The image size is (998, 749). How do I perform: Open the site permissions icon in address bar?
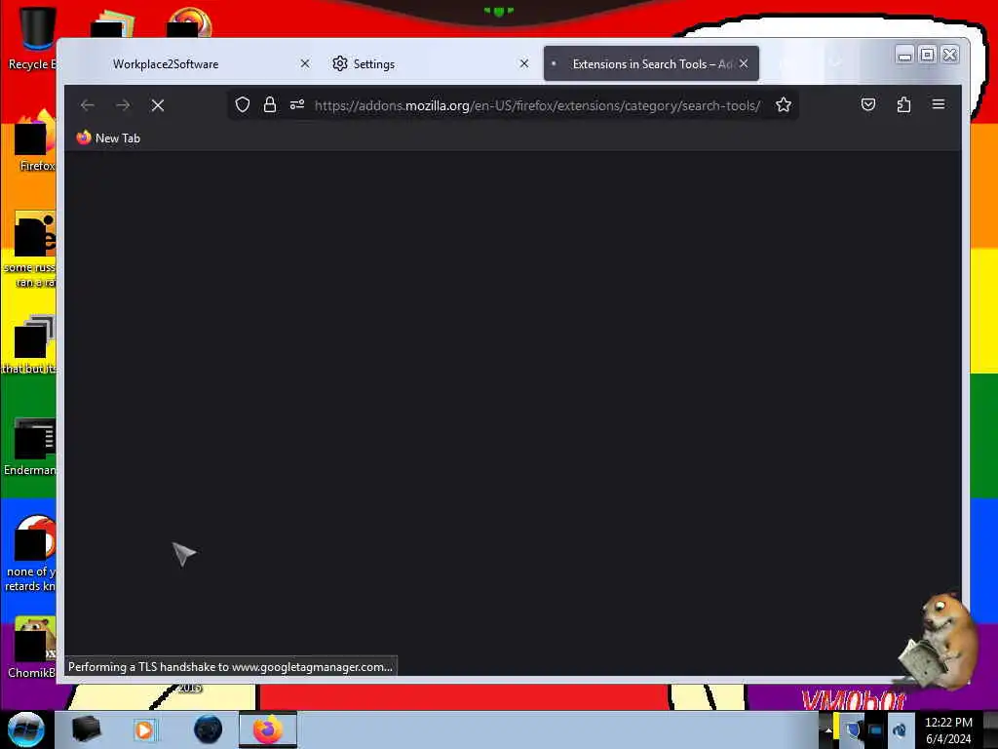coord(297,105)
